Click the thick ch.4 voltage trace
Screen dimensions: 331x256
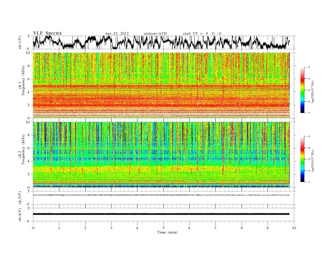[x=161, y=214]
